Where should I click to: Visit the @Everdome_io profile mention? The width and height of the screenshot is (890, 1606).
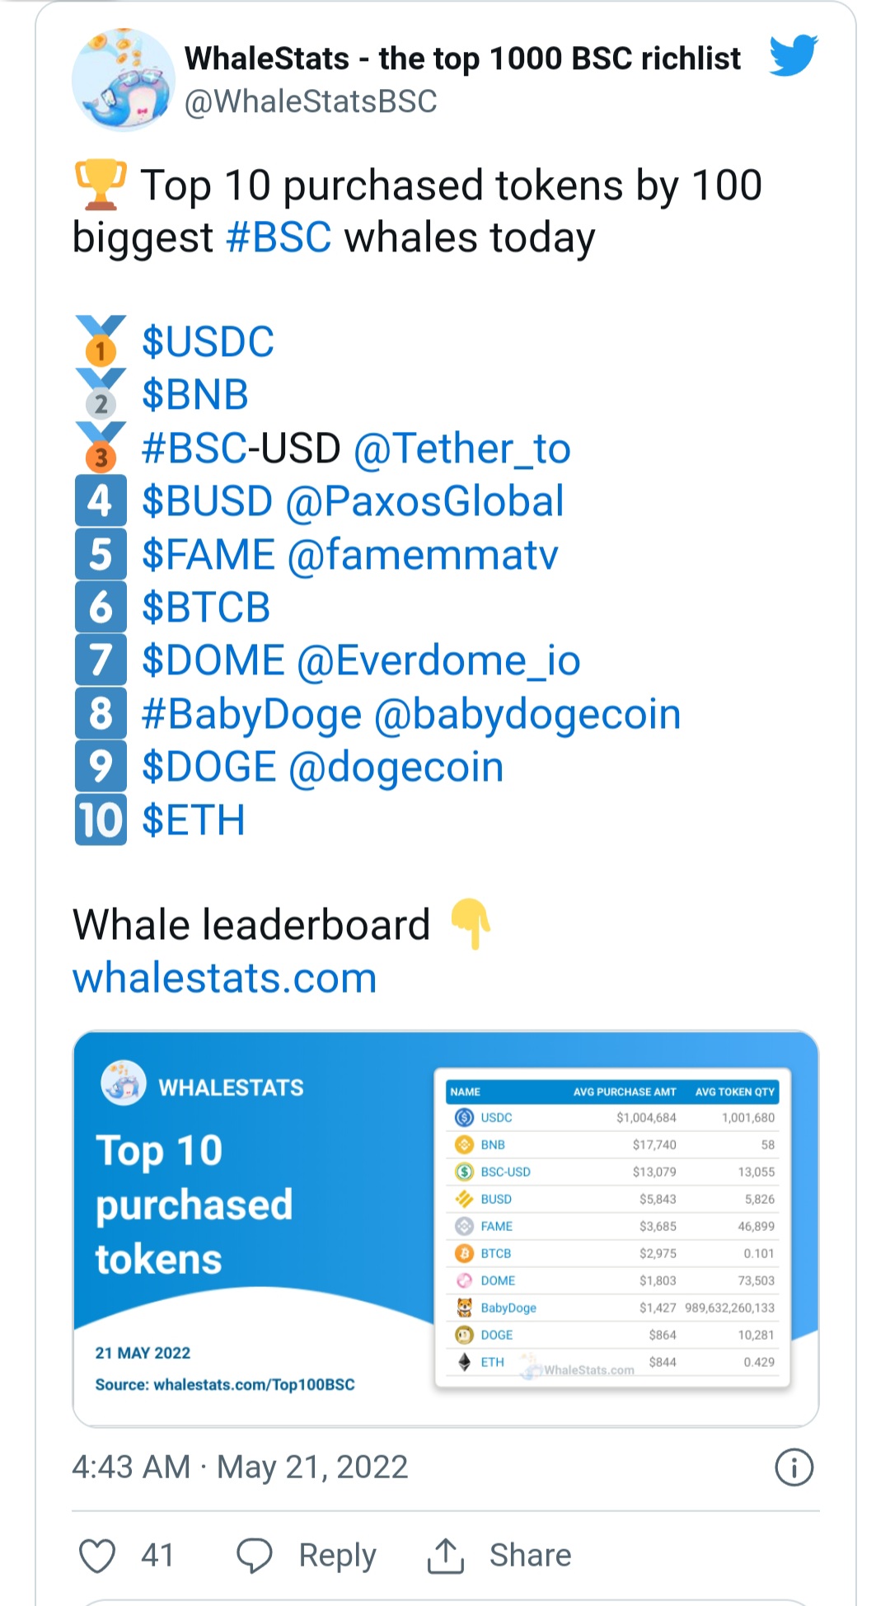pyautogui.click(x=438, y=661)
